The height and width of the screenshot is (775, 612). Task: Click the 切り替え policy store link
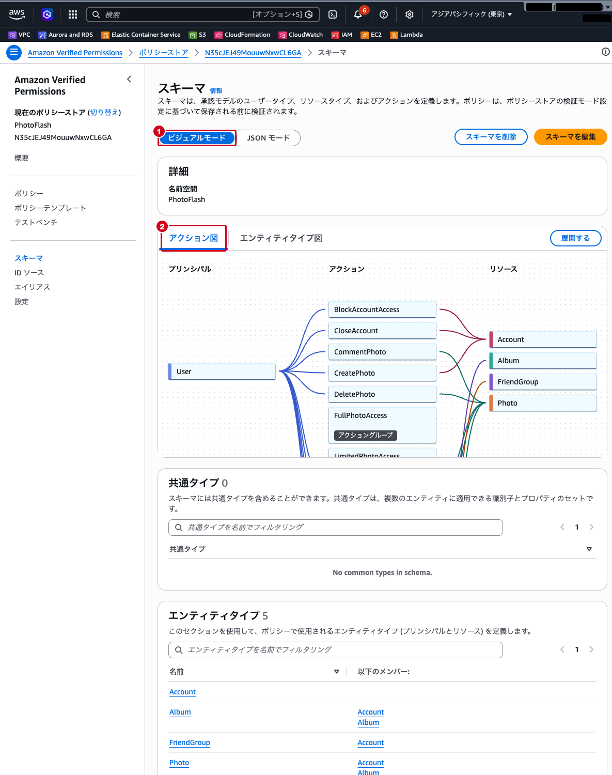pos(104,113)
